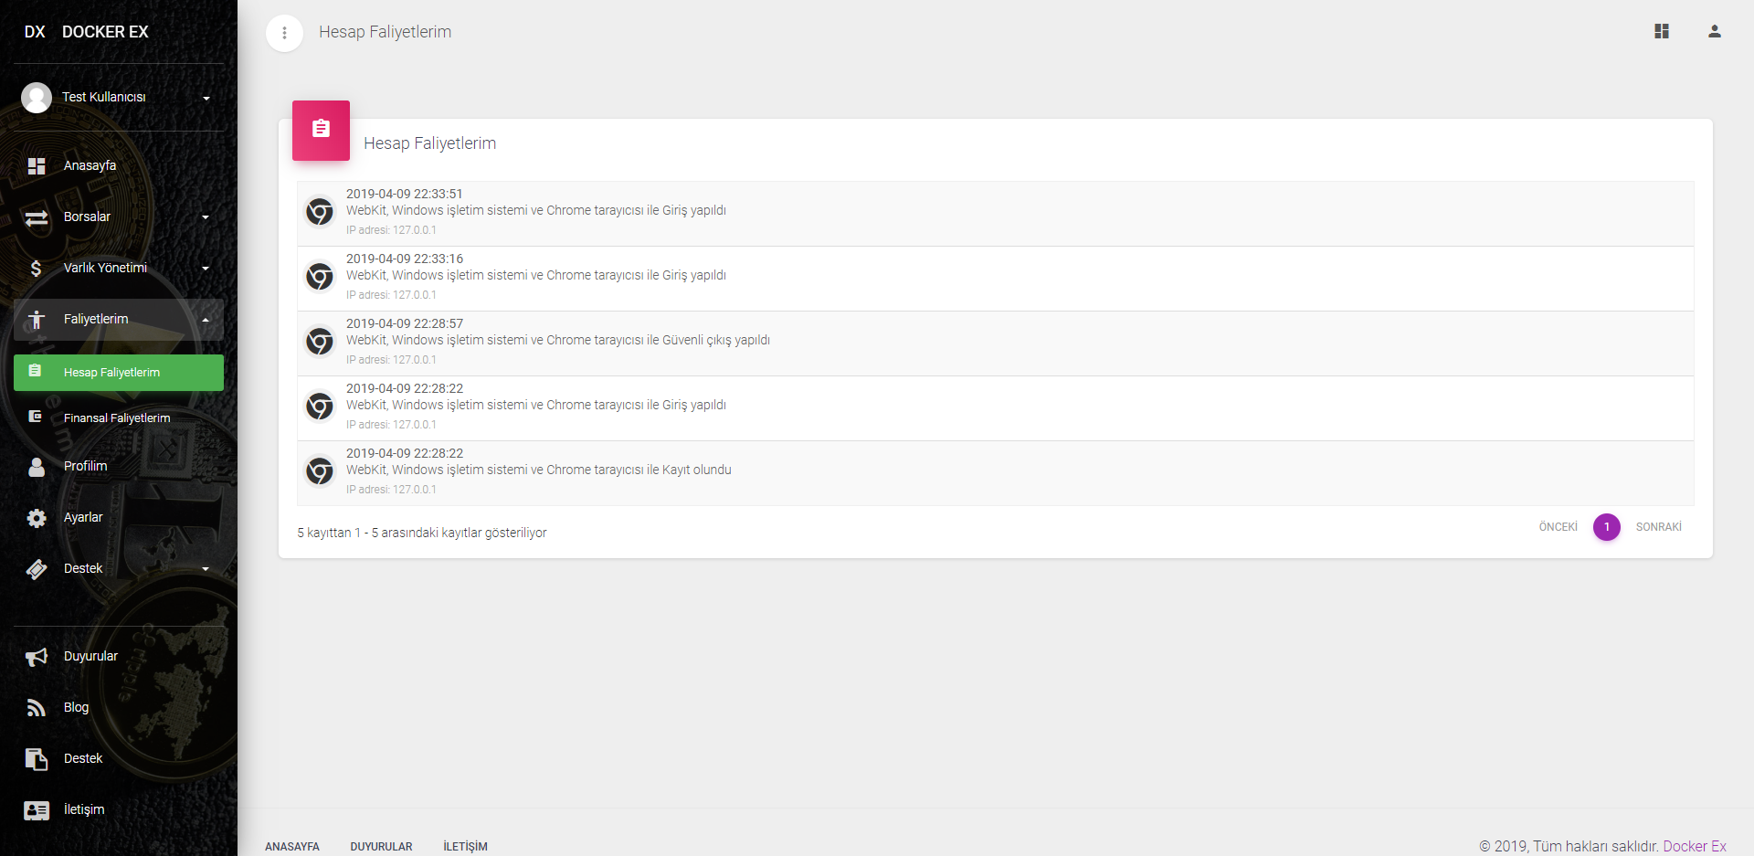Click the pink clipboard icon on the card

pos(321,130)
